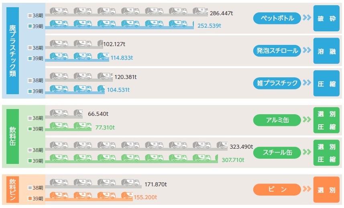
Task: Click the orange 39期 legend square for ビン
Action: click(x=30, y=198)
